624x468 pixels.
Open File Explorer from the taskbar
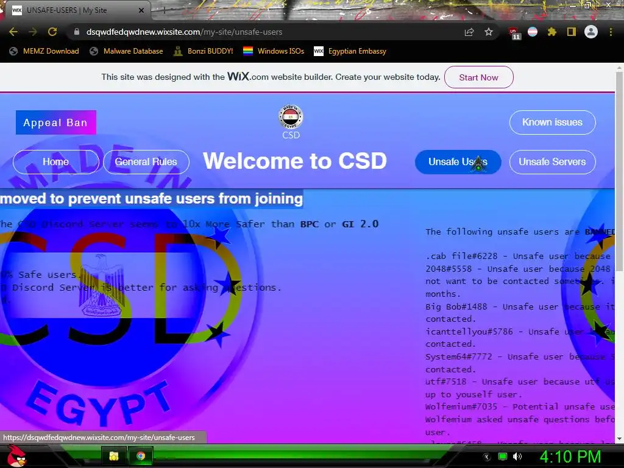[x=114, y=456]
